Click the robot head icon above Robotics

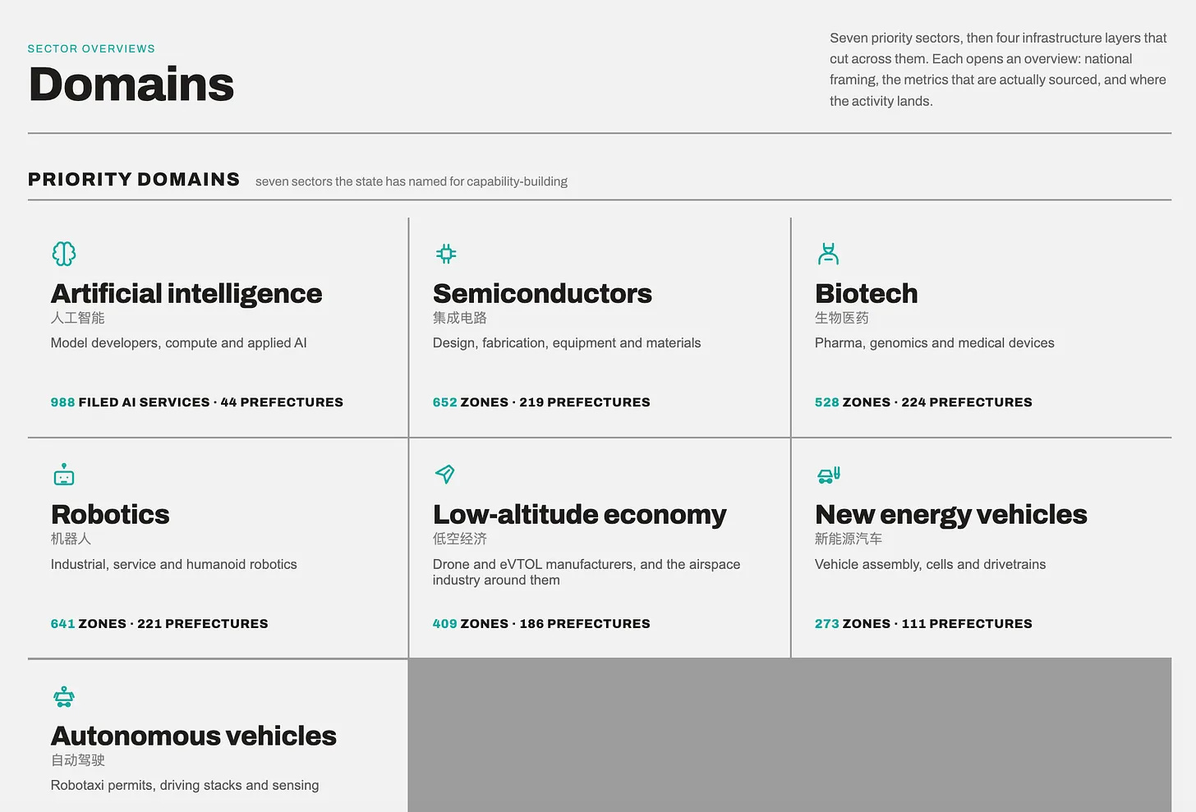(64, 475)
